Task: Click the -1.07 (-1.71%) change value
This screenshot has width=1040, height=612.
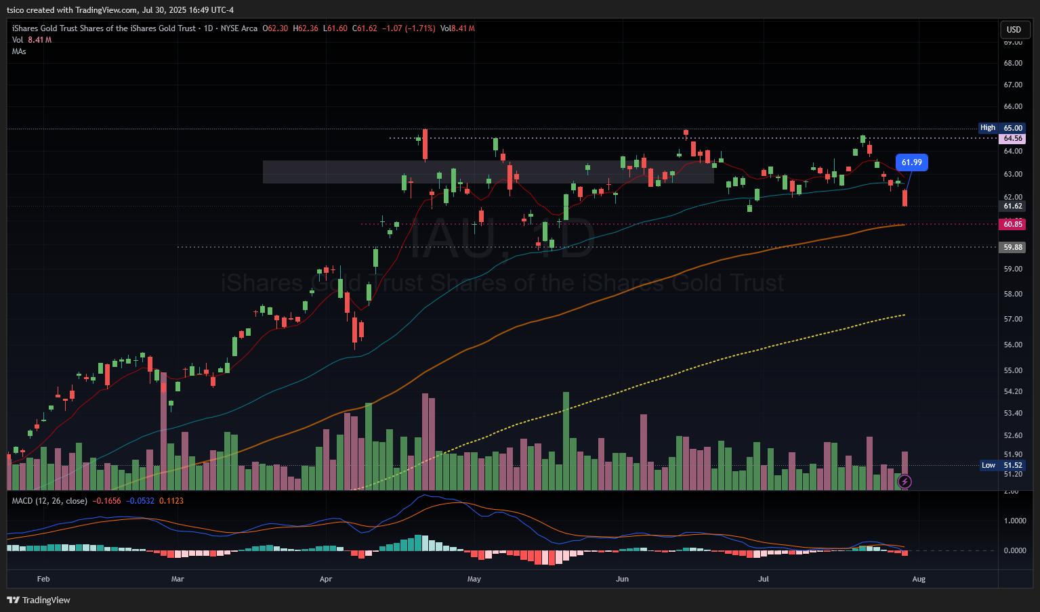Action: (409, 28)
